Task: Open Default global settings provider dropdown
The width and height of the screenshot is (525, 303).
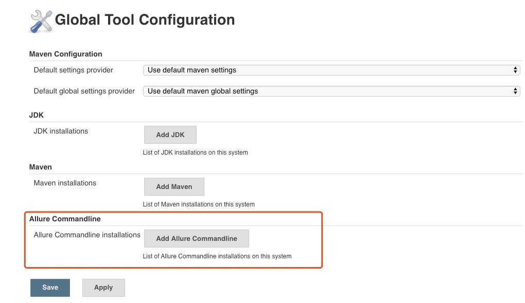Action: [x=331, y=91]
